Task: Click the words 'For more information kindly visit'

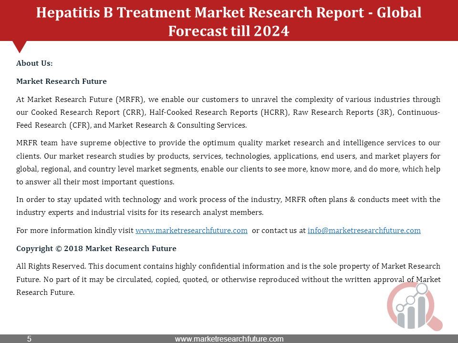Action: [x=75, y=231]
